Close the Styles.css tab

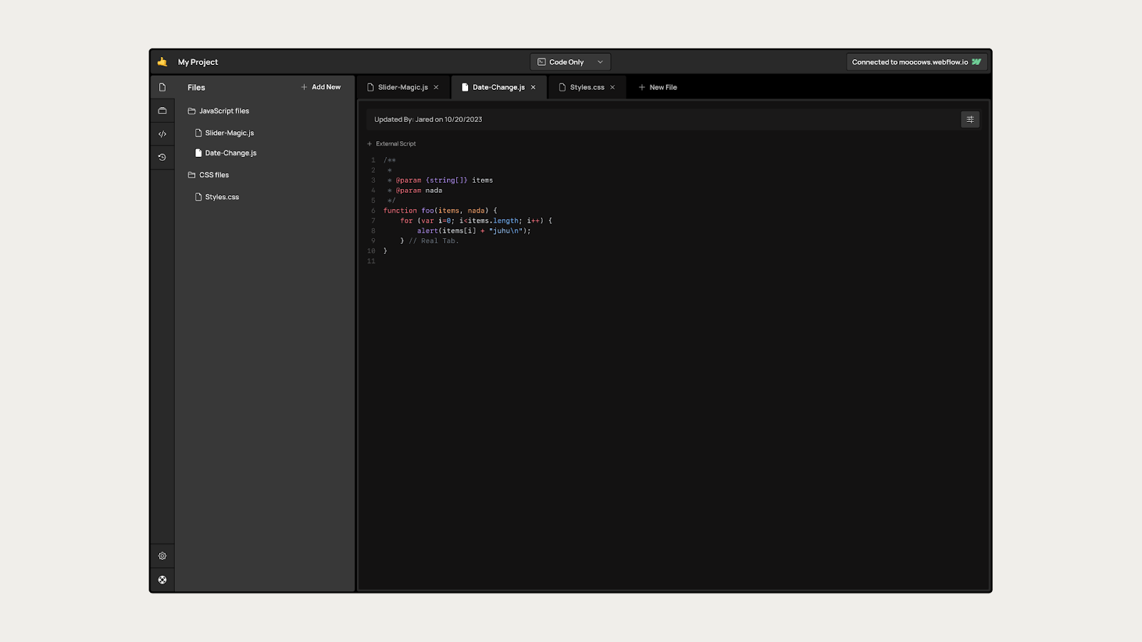coord(612,87)
